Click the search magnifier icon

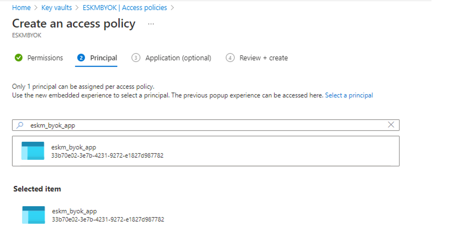(20, 125)
